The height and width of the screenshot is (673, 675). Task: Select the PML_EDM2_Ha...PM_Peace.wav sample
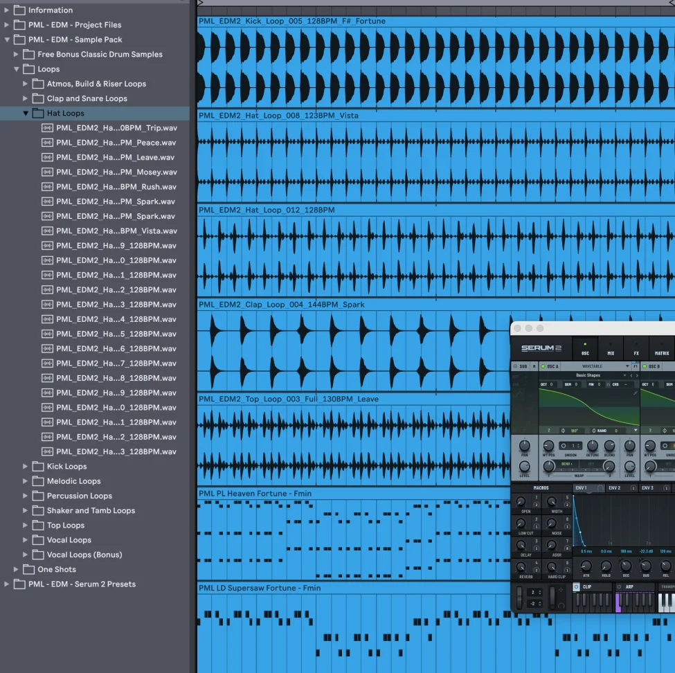coord(109,143)
